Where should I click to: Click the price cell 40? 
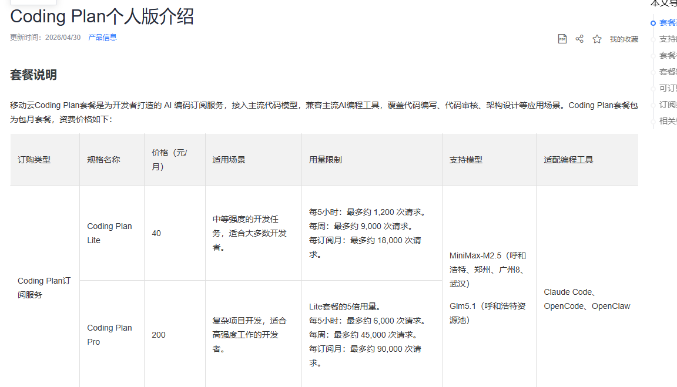pyautogui.click(x=175, y=233)
